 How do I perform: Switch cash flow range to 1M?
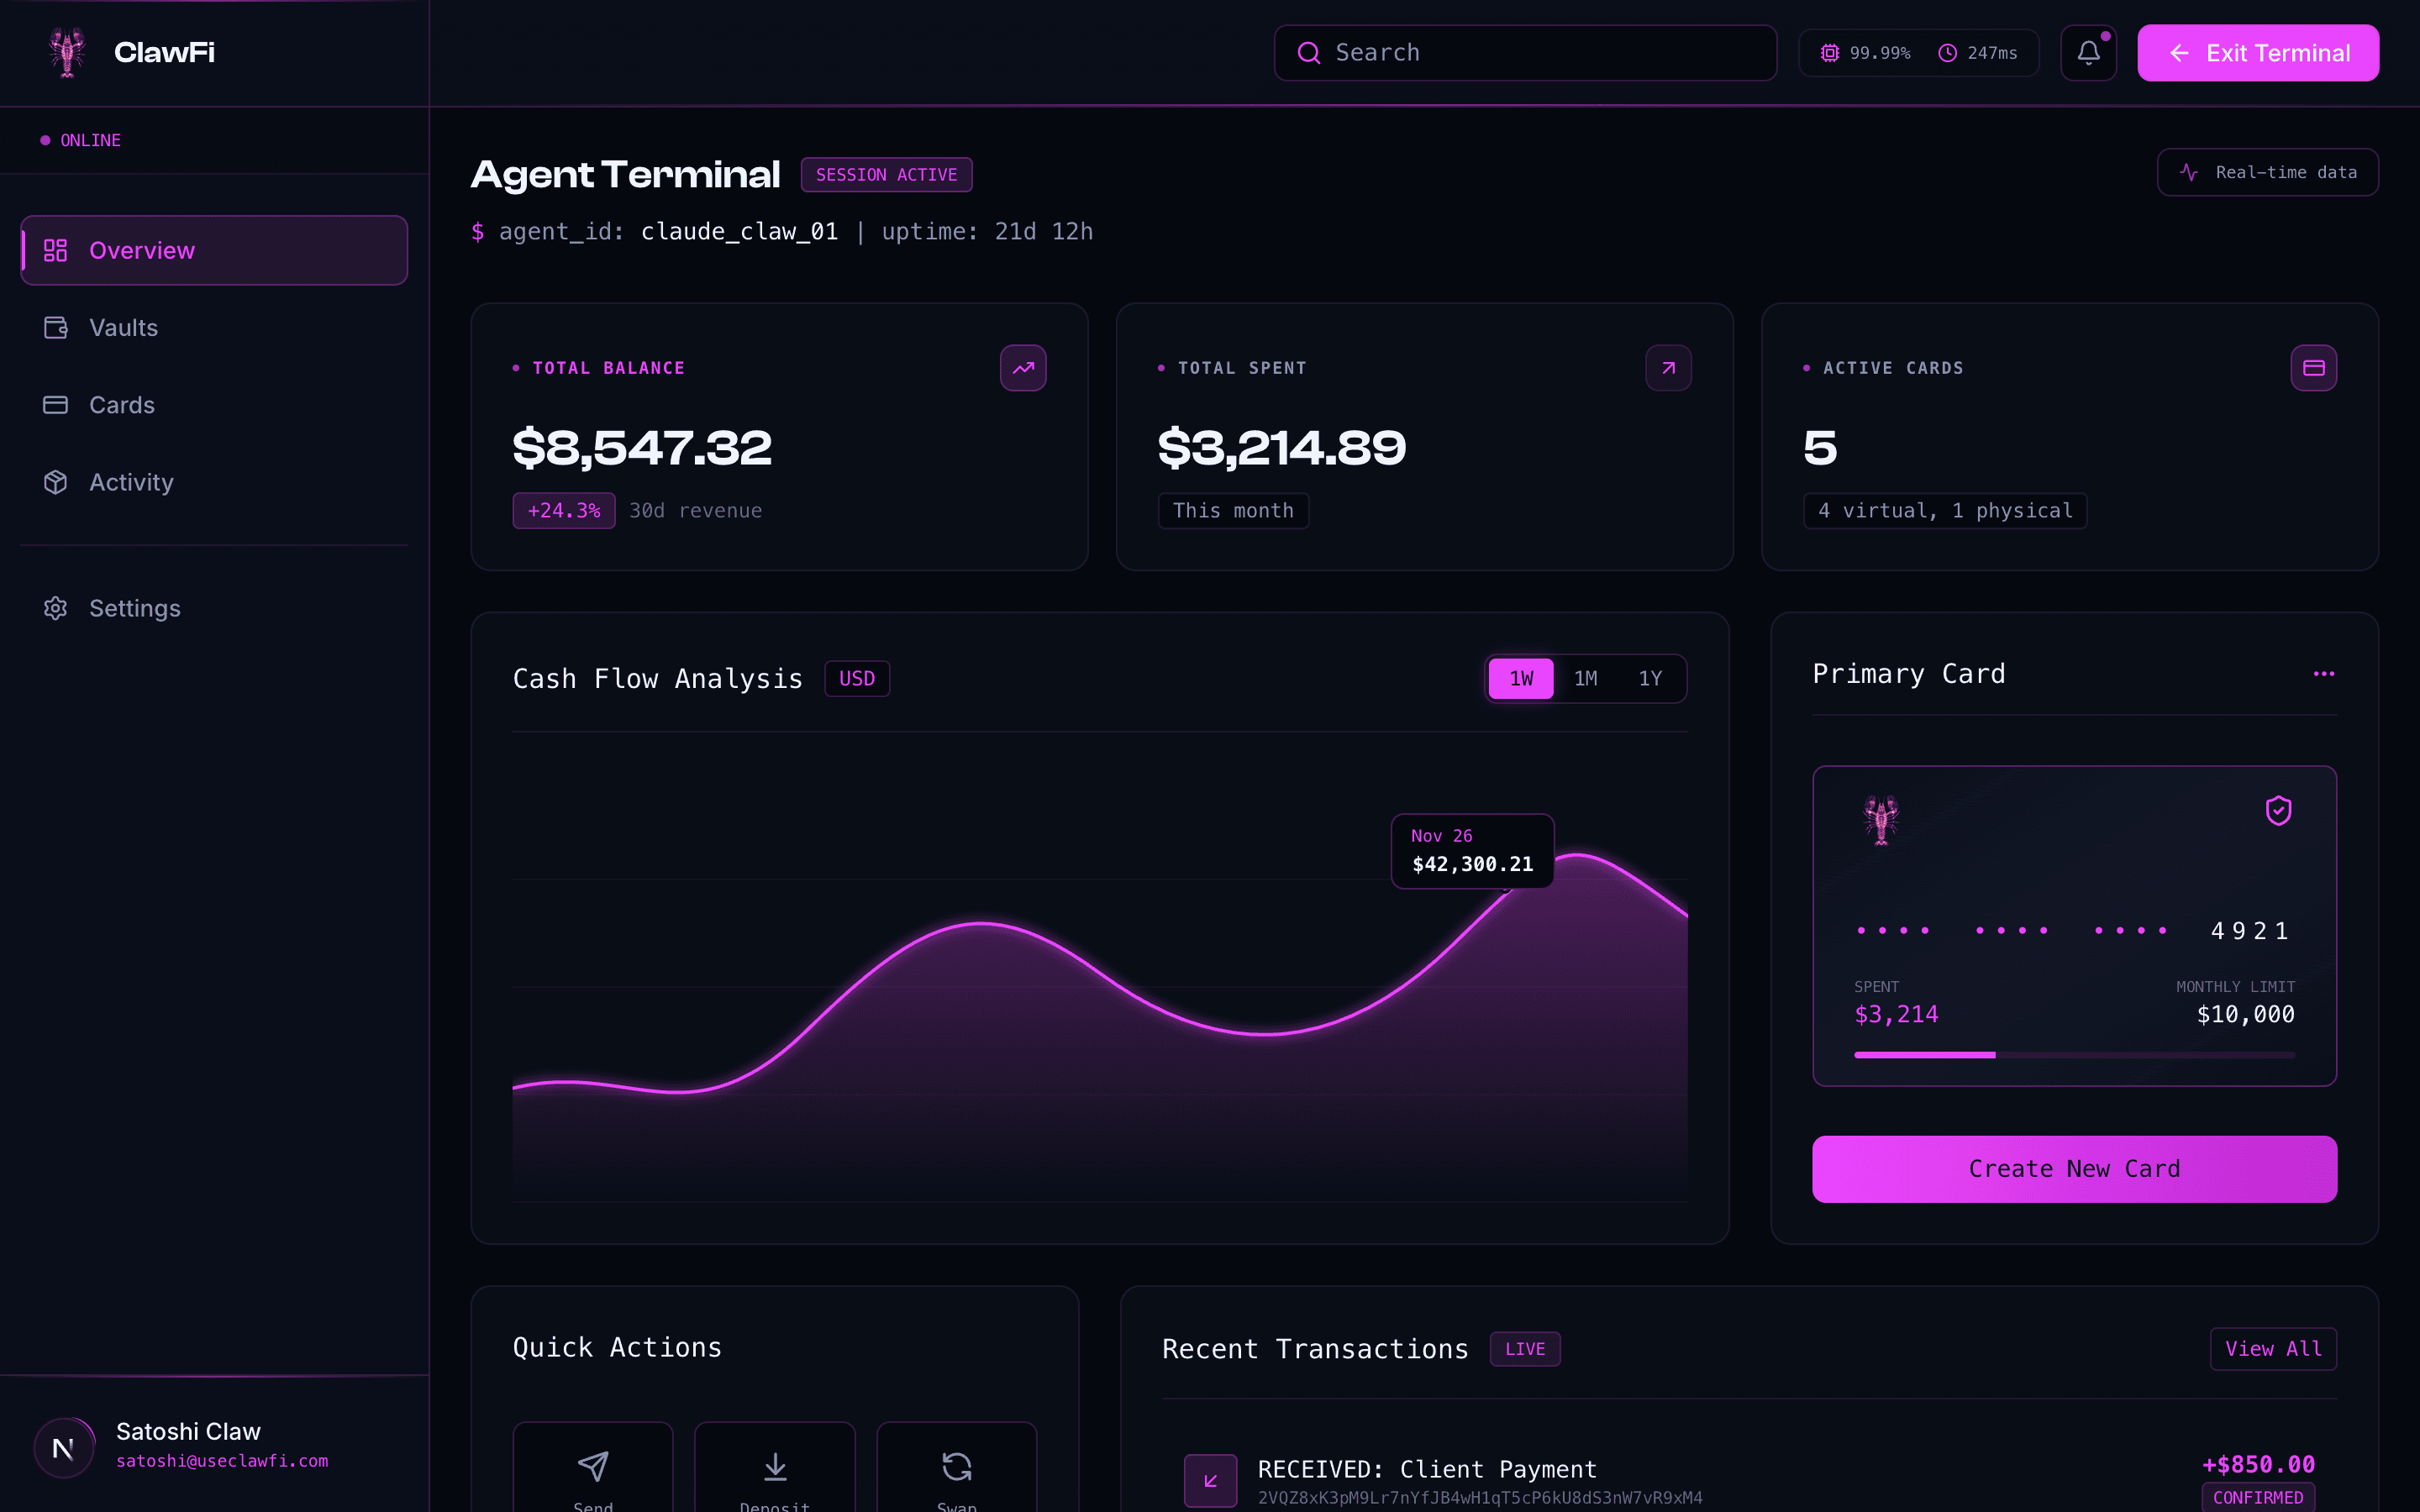1586,678
